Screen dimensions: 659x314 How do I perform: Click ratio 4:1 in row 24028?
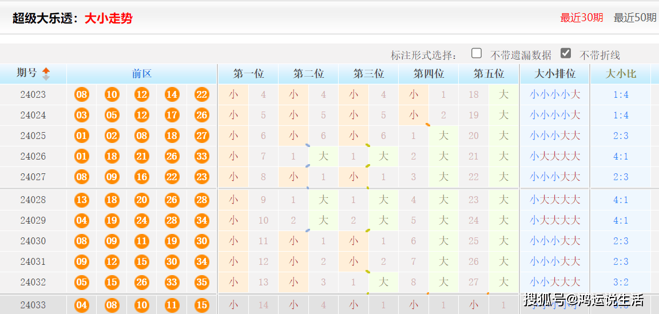tap(621, 200)
